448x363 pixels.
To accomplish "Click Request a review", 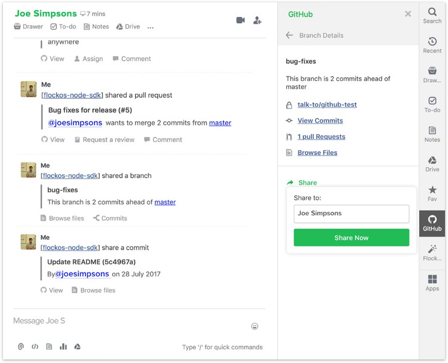I will pyautogui.click(x=104, y=140).
